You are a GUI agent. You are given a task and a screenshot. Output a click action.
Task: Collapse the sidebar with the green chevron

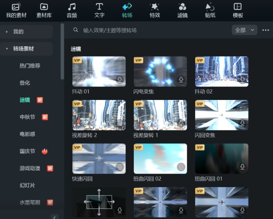(x=55, y=217)
